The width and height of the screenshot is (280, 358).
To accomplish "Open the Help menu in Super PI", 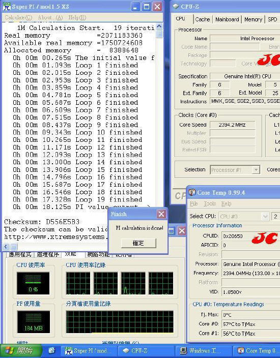I will click(77, 17).
